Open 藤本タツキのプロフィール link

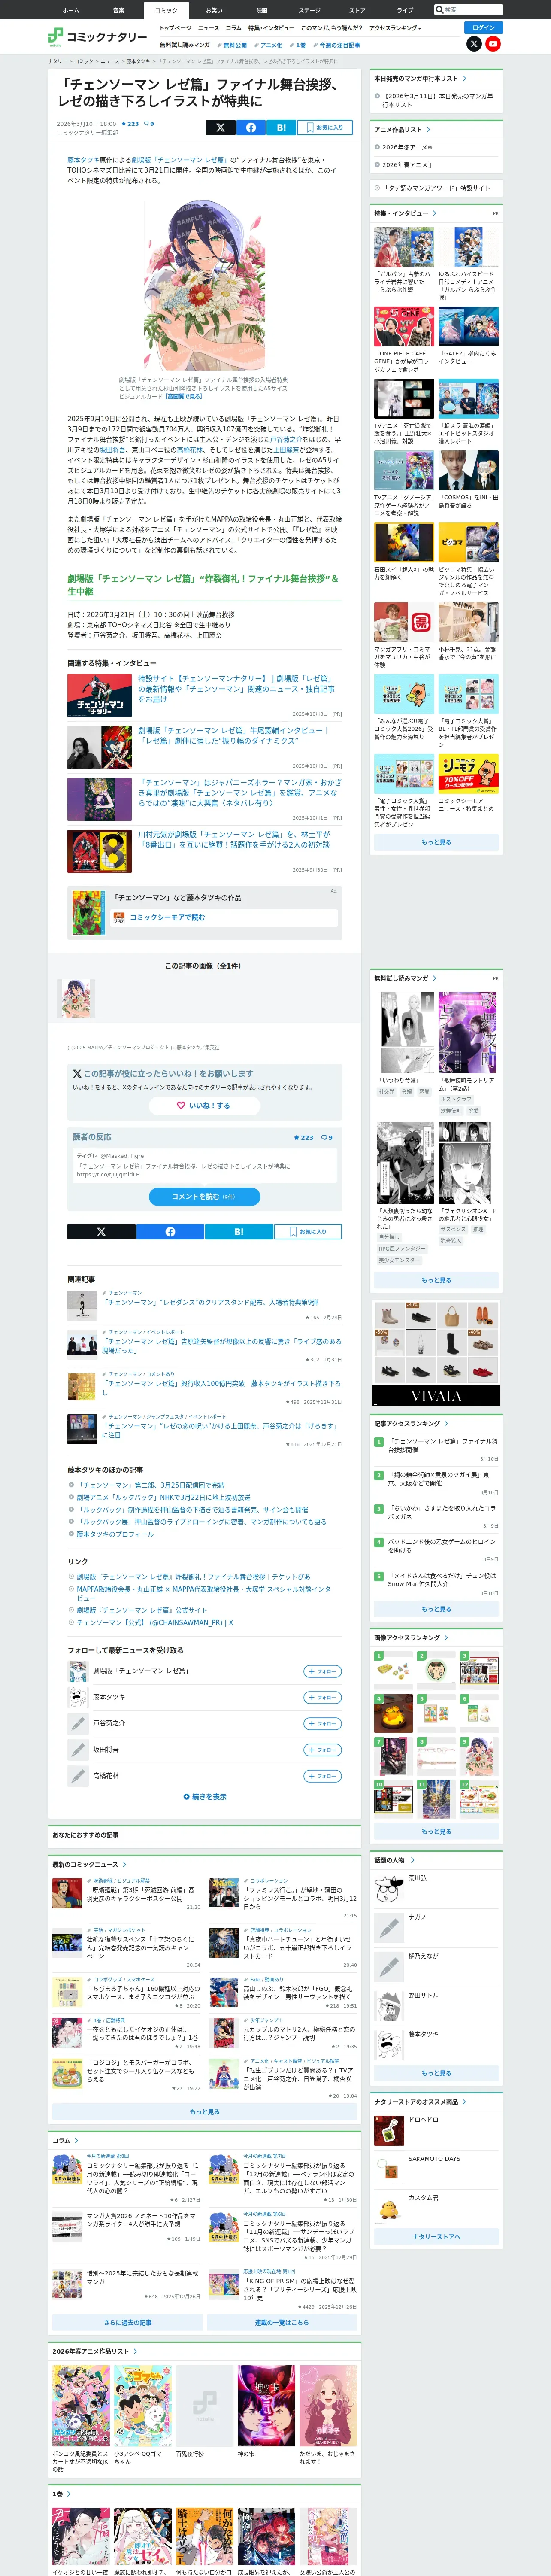click(115, 1533)
